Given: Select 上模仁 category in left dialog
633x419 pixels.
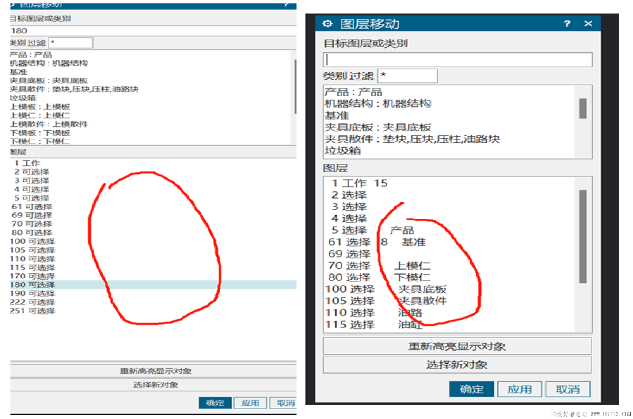Looking at the screenshot, I should [40, 115].
